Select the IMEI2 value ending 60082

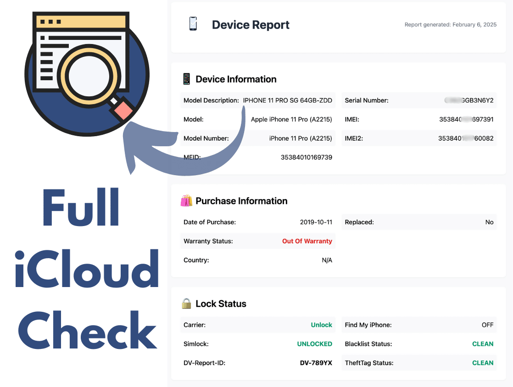tap(466, 138)
